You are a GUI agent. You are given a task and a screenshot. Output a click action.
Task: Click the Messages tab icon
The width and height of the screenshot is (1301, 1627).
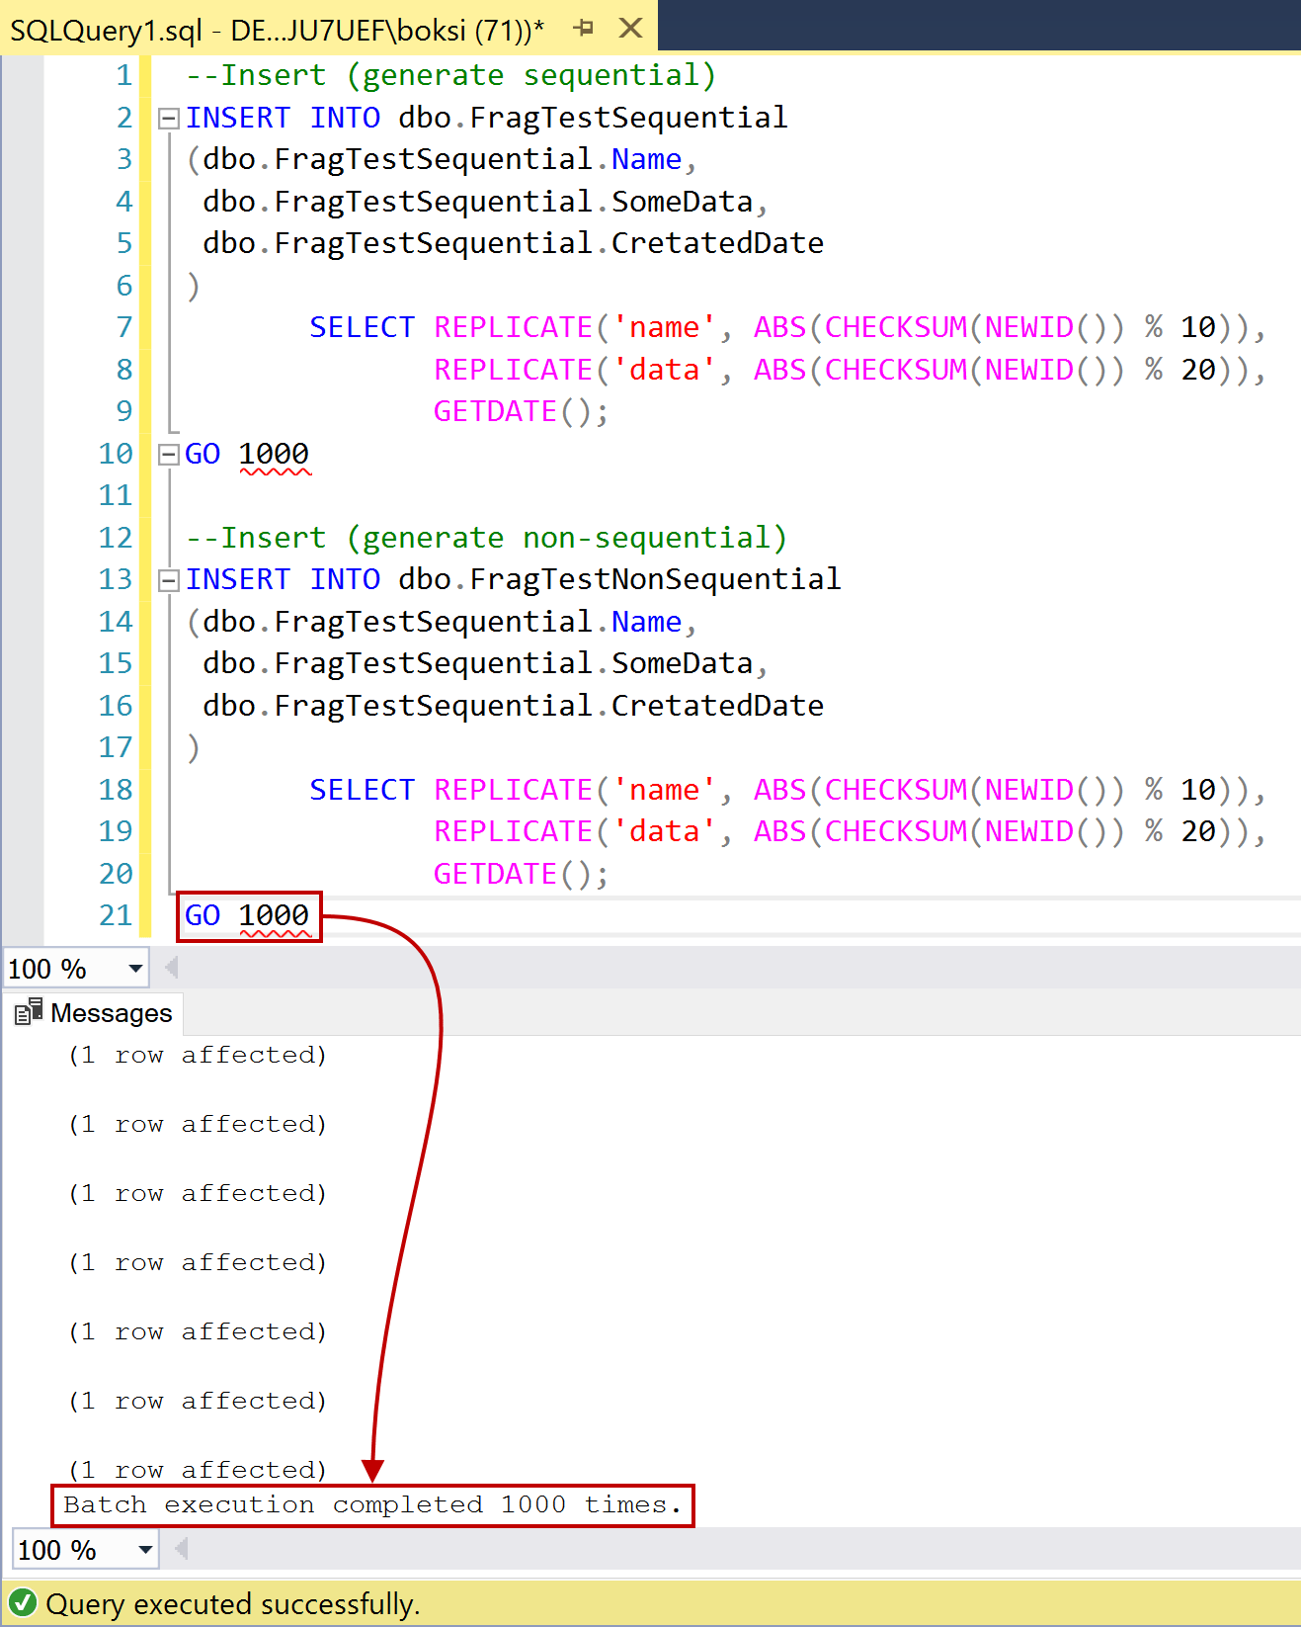coord(29,1012)
